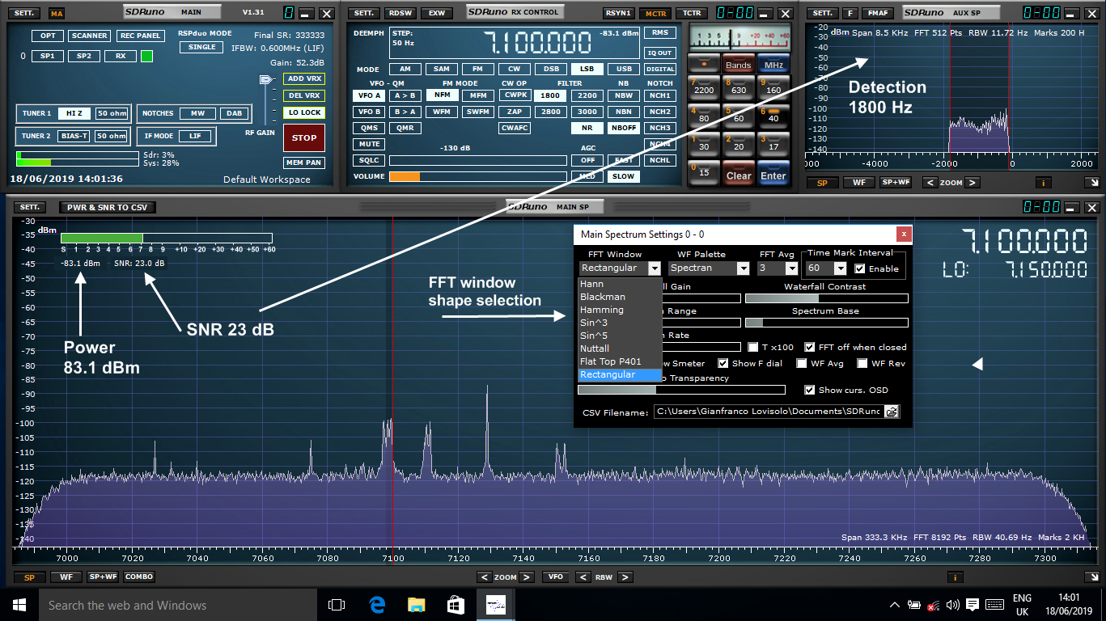1106x621 pixels.
Task: Open Microsoft Store from the taskbar
Action: pos(456,605)
